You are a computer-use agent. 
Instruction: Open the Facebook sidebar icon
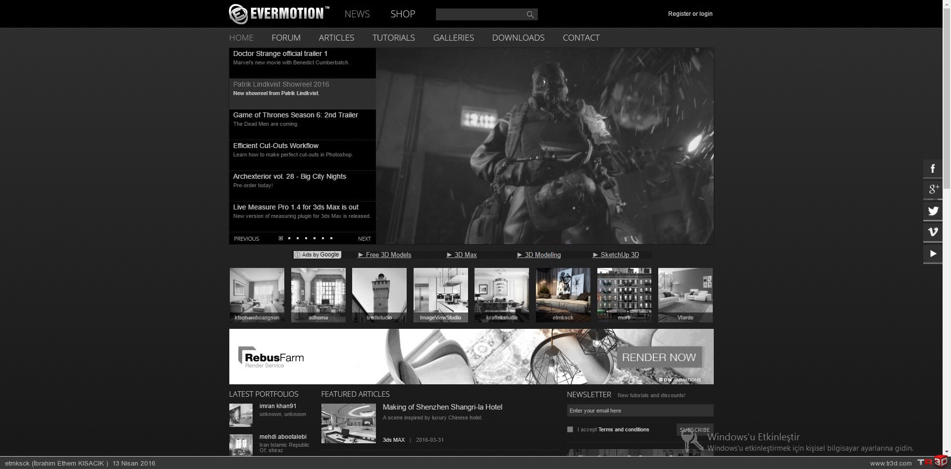933,169
